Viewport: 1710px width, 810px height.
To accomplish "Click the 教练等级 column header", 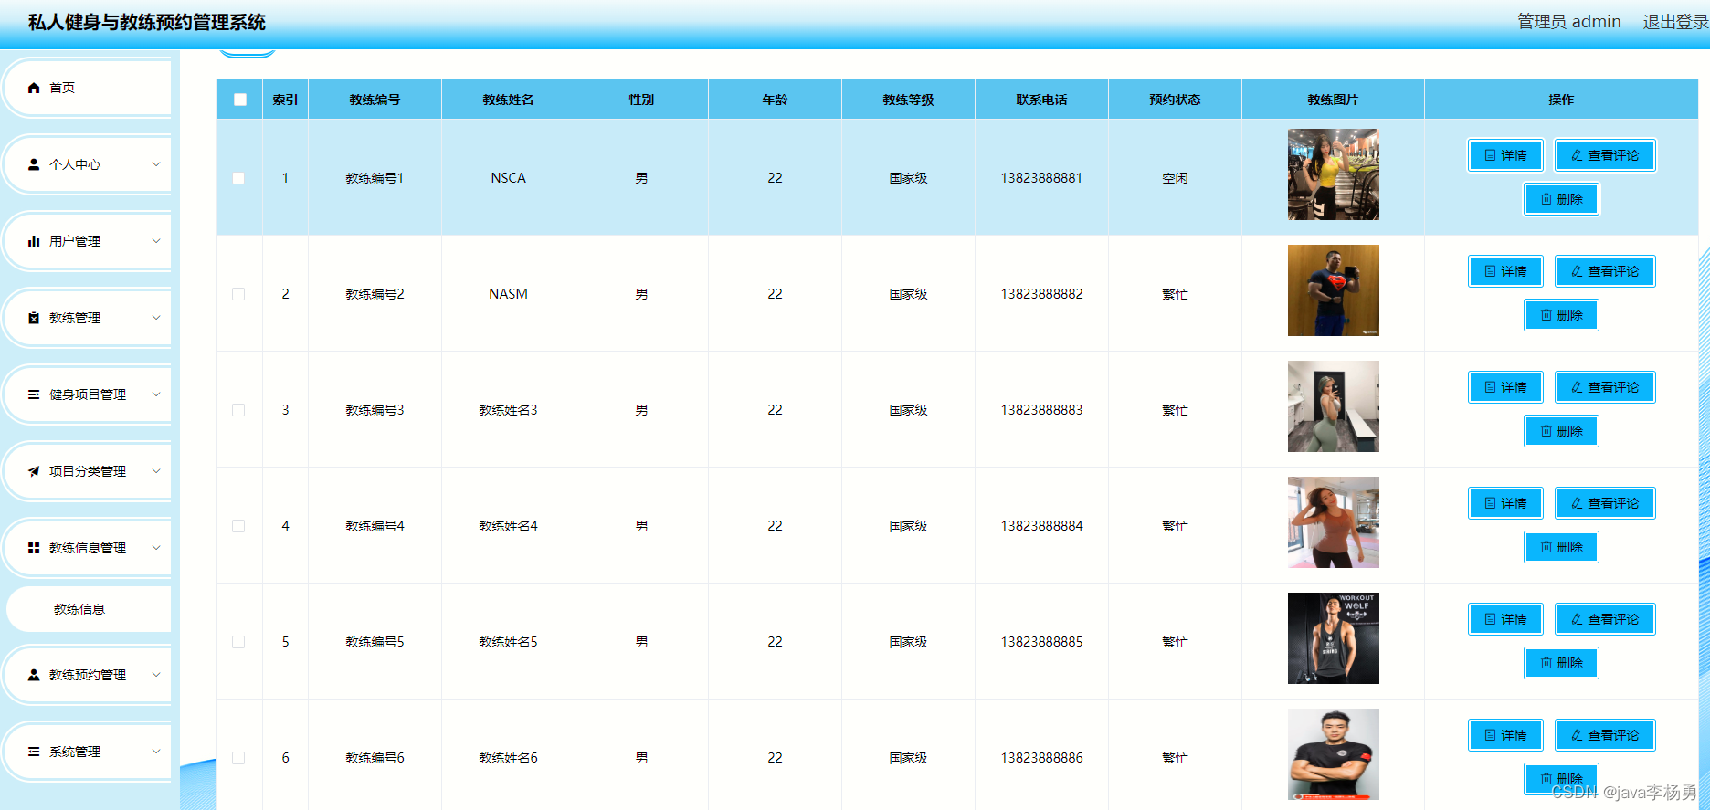I will coord(908,100).
